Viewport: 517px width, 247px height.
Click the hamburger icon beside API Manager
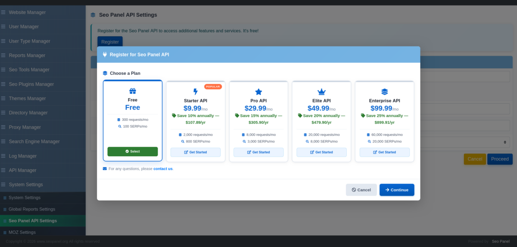(x=3, y=170)
